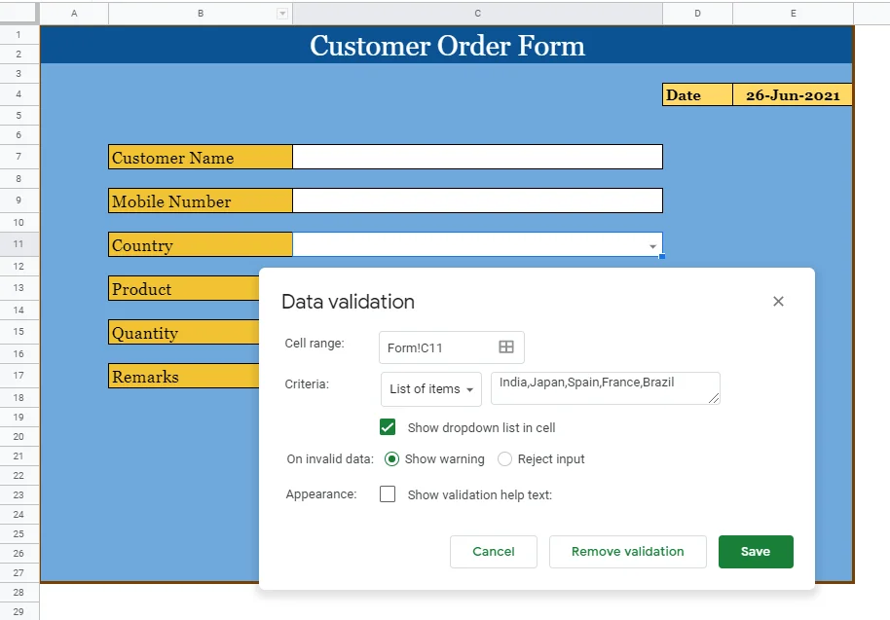Select the Date label cell

coord(697,94)
